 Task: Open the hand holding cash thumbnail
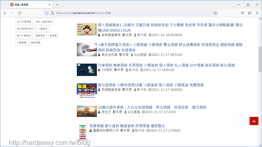87,49
